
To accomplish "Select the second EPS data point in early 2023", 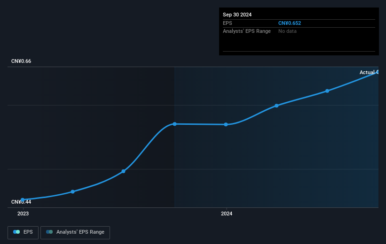I will (x=72, y=191).
